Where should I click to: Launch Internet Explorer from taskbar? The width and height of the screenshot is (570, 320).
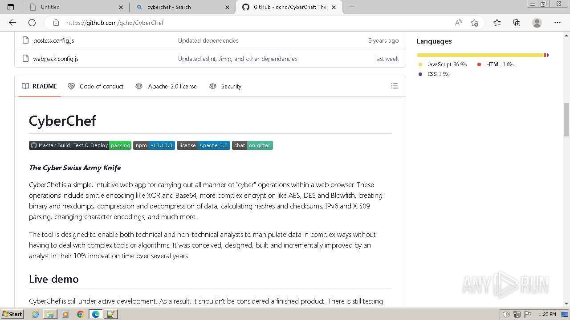[x=36, y=314]
